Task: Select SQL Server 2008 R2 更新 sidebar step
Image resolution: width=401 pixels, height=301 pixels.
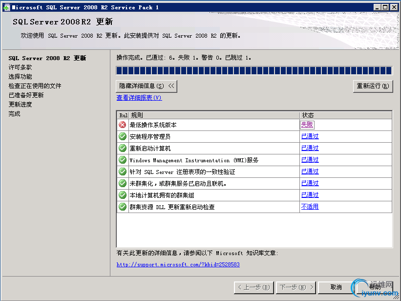Action: [x=47, y=58]
